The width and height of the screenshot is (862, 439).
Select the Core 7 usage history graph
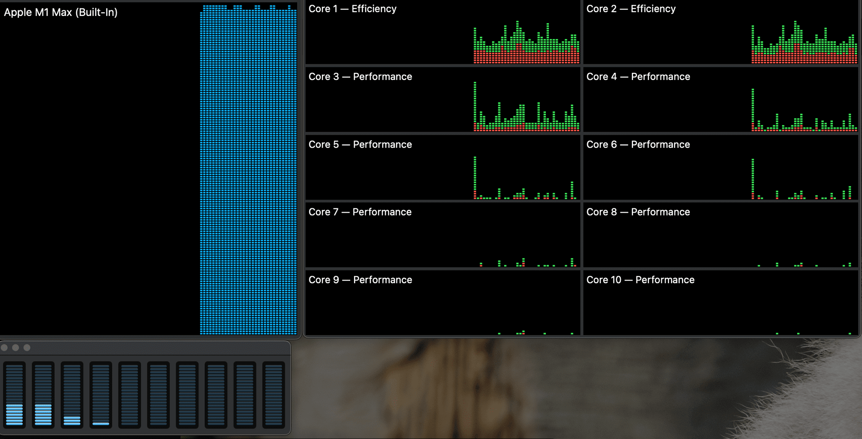[528, 262]
